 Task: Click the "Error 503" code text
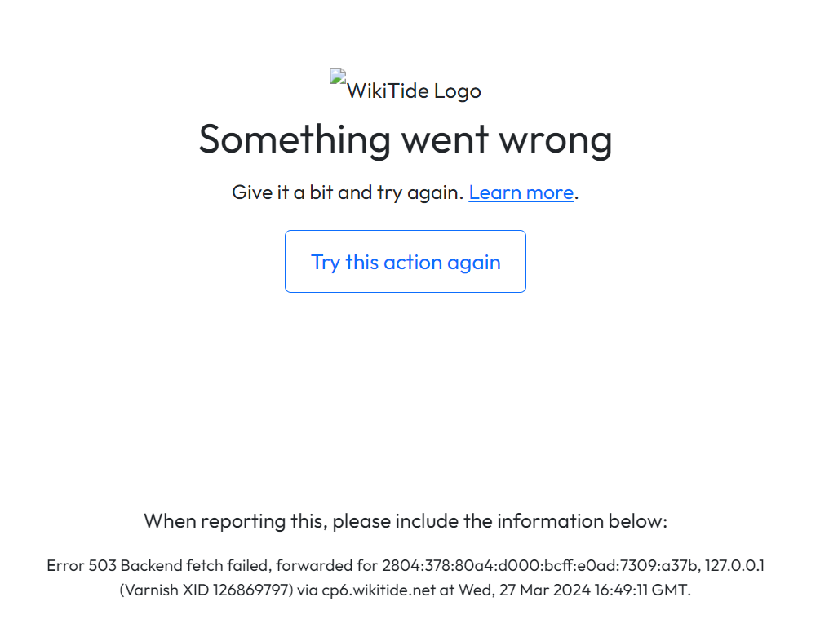point(82,565)
